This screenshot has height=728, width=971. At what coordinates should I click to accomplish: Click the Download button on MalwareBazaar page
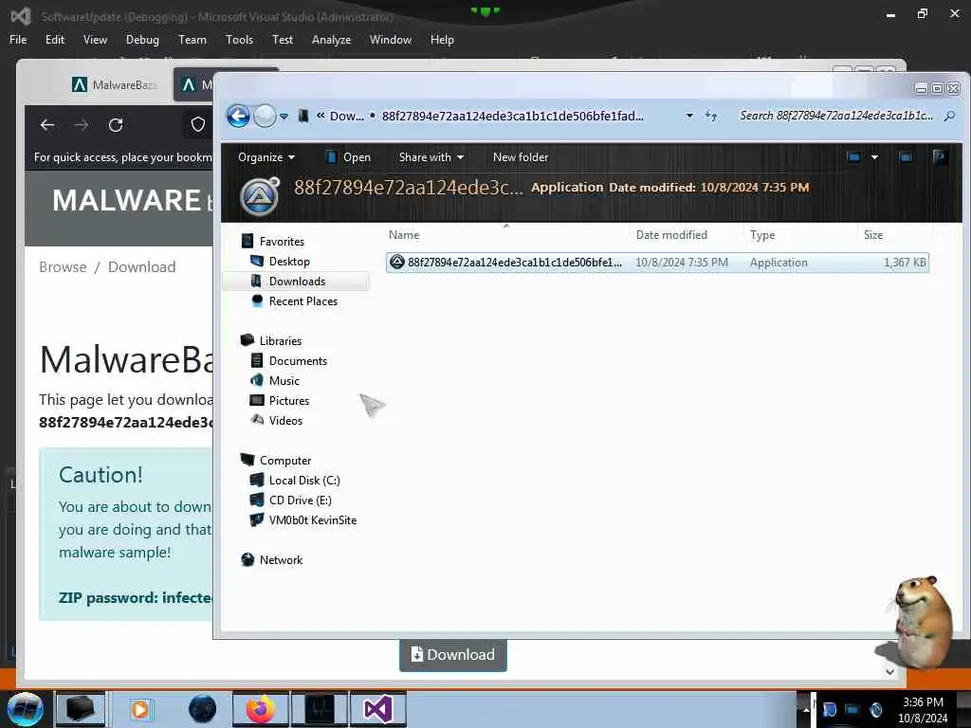coord(452,654)
